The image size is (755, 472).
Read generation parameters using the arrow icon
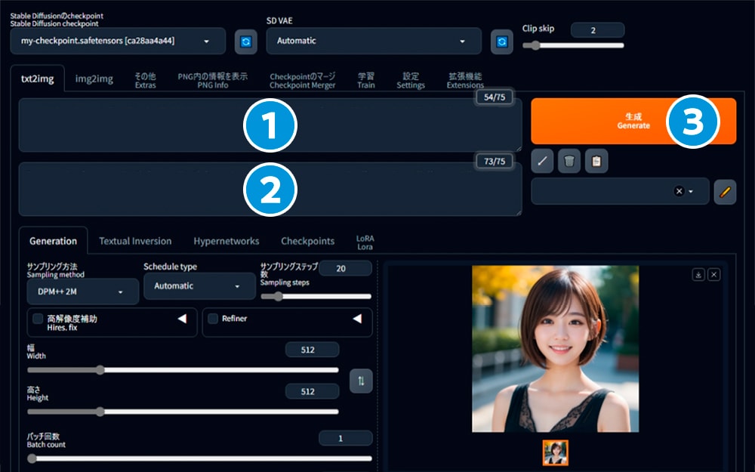coord(541,161)
